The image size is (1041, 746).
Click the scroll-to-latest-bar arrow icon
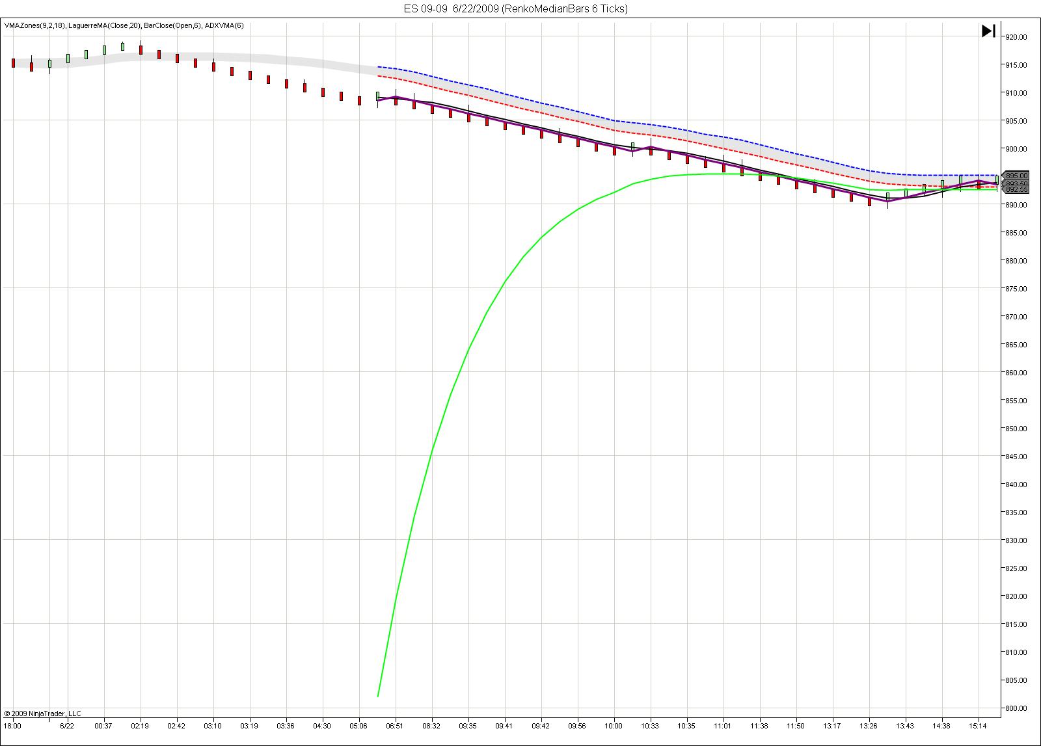(988, 31)
